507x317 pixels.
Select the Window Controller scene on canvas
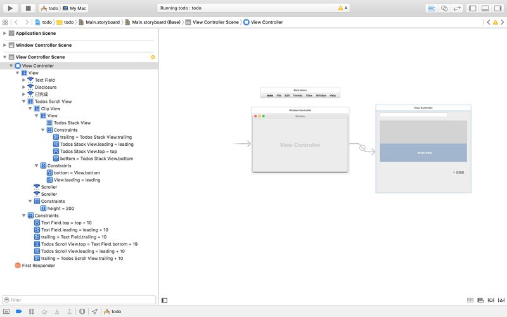300,141
